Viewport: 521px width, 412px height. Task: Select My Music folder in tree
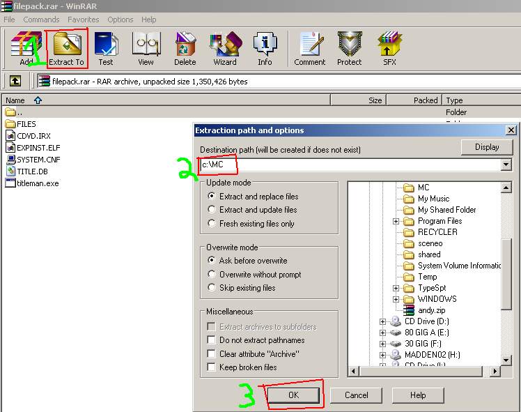coord(426,199)
